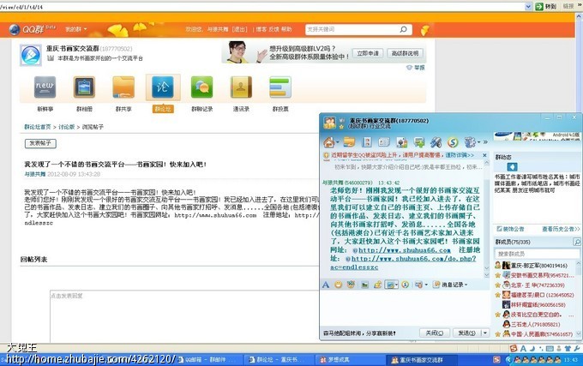Open the screenshot tool dropdown arrow

[x=397, y=285]
